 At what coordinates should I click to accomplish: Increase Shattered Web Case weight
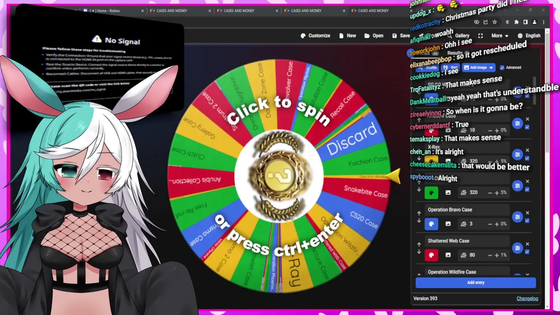coord(497,255)
